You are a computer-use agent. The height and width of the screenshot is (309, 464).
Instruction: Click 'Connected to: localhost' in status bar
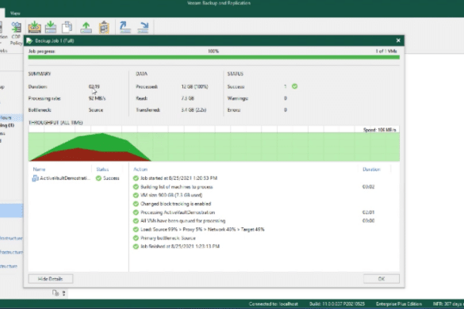click(274, 304)
